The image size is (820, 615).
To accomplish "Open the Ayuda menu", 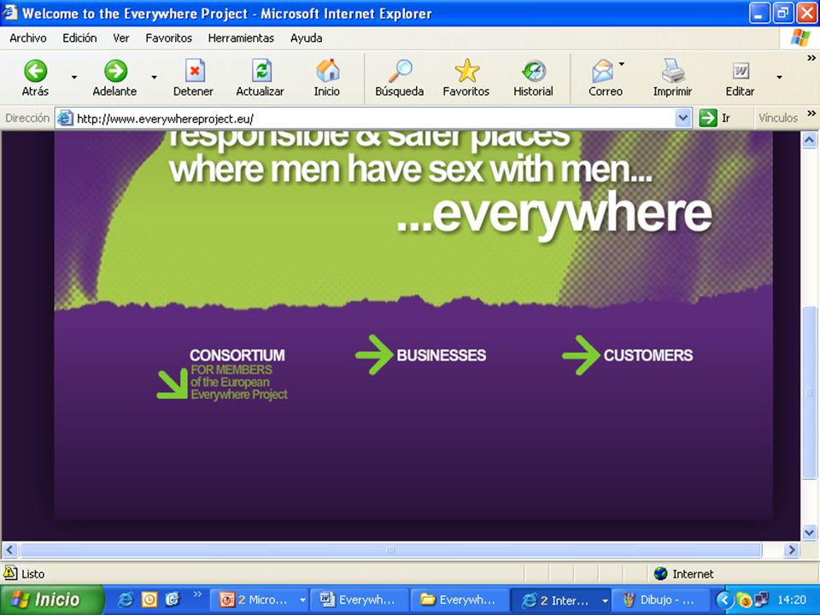I will pyautogui.click(x=306, y=38).
